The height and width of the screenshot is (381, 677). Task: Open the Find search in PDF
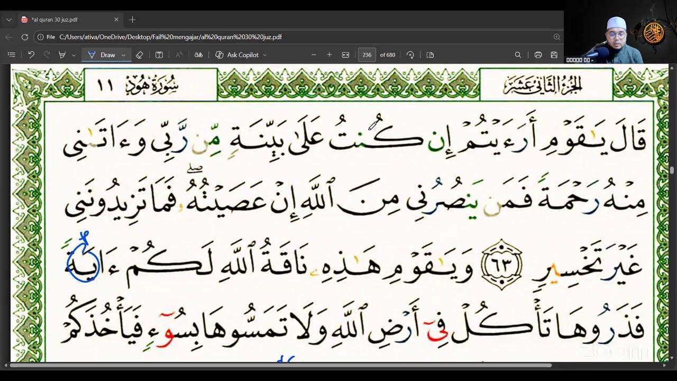click(518, 55)
